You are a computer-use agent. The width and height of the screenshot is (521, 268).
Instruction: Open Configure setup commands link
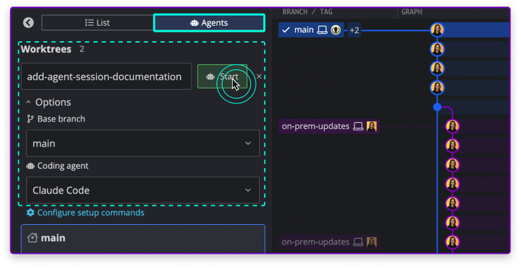point(91,213)
